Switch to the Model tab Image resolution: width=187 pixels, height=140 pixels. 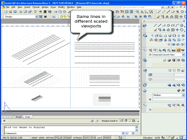(x=19, y=117)
